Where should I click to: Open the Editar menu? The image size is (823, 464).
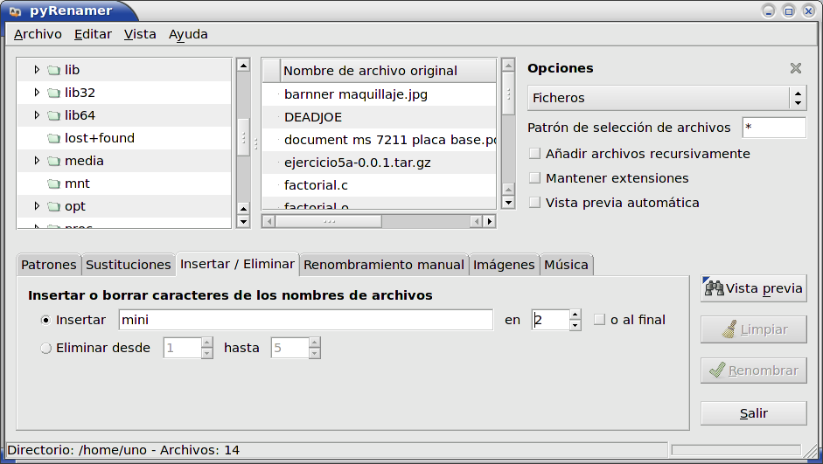click(x=93, y=34)
